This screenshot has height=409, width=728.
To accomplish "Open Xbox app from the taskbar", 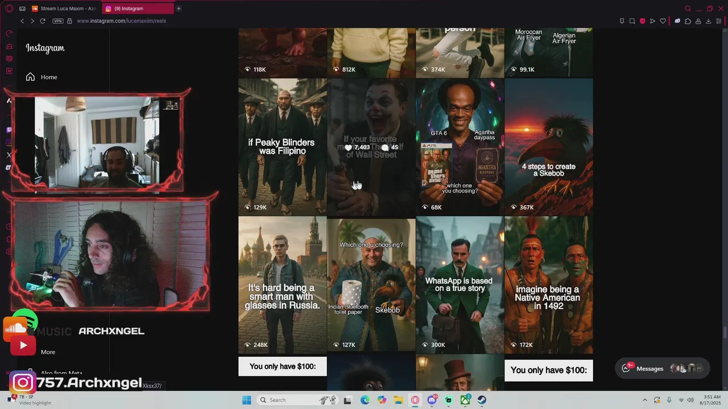I will click(x=466, y=400).
